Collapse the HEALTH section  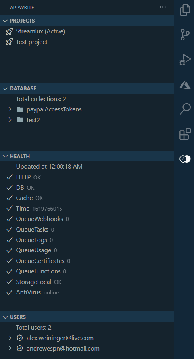[x=5, y=156]
